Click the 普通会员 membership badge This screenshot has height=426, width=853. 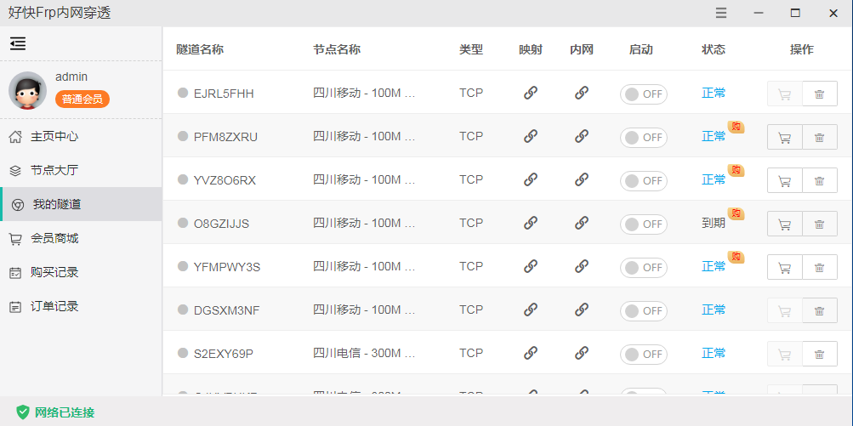point(82,99)
